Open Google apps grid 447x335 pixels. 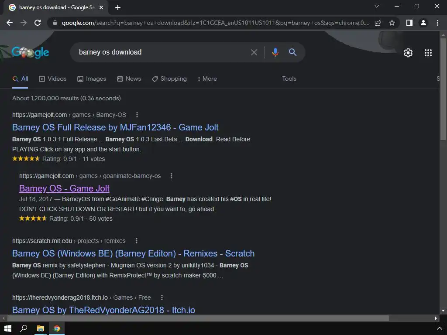pos(428,53)
